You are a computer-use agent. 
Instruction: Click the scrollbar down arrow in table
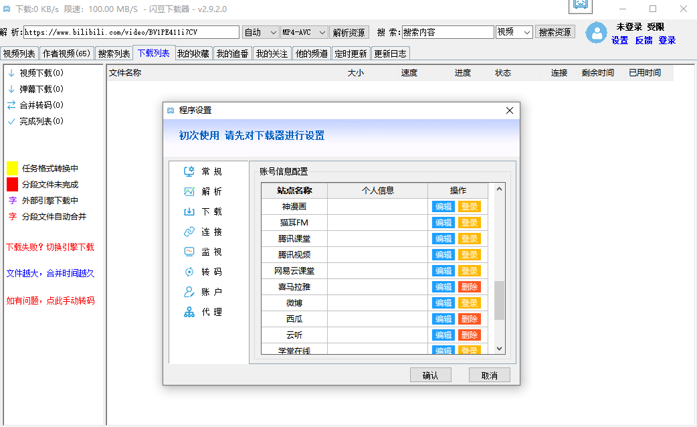[x=499, y=349]
